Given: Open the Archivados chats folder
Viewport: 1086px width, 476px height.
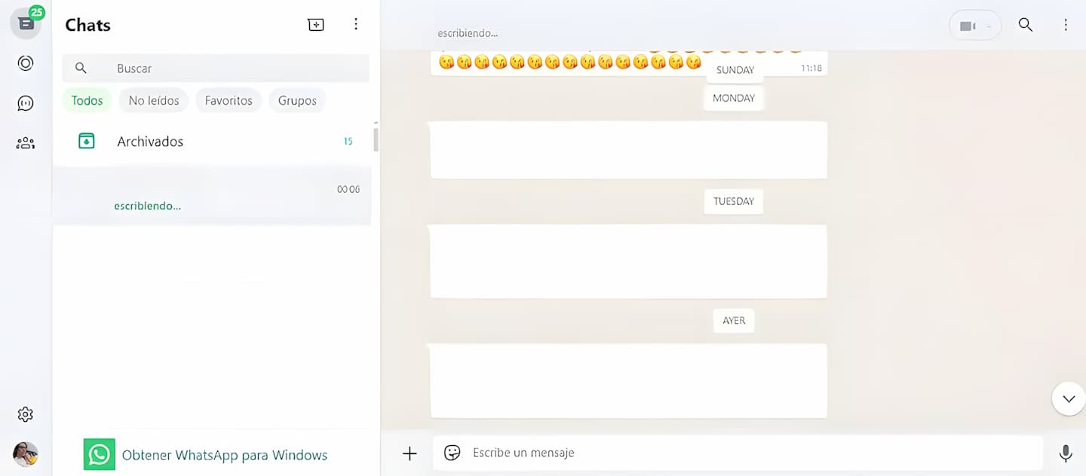Looking at the screenshot, I should coord(150,142).
